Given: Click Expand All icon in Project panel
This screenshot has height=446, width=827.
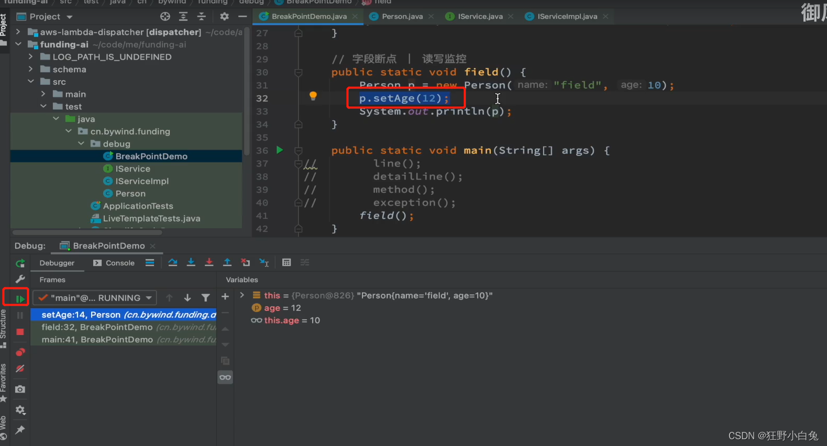Looking at the screenshot, I should point(183,17).
